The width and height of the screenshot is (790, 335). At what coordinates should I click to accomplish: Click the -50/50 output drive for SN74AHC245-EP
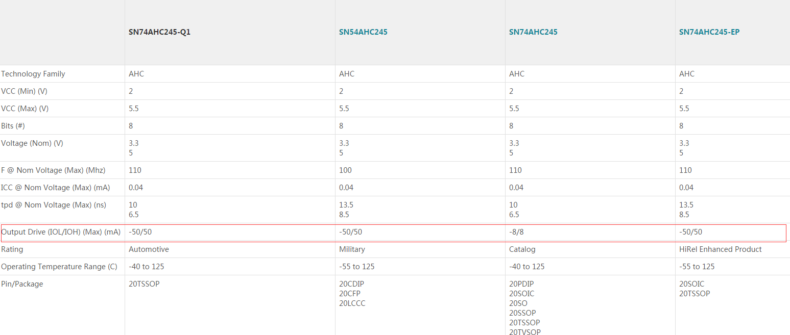coord(691,232)
